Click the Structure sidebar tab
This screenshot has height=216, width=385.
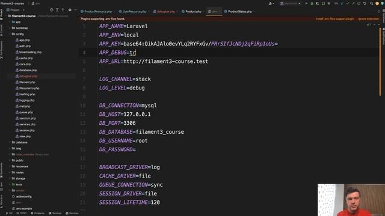(1, 202)
